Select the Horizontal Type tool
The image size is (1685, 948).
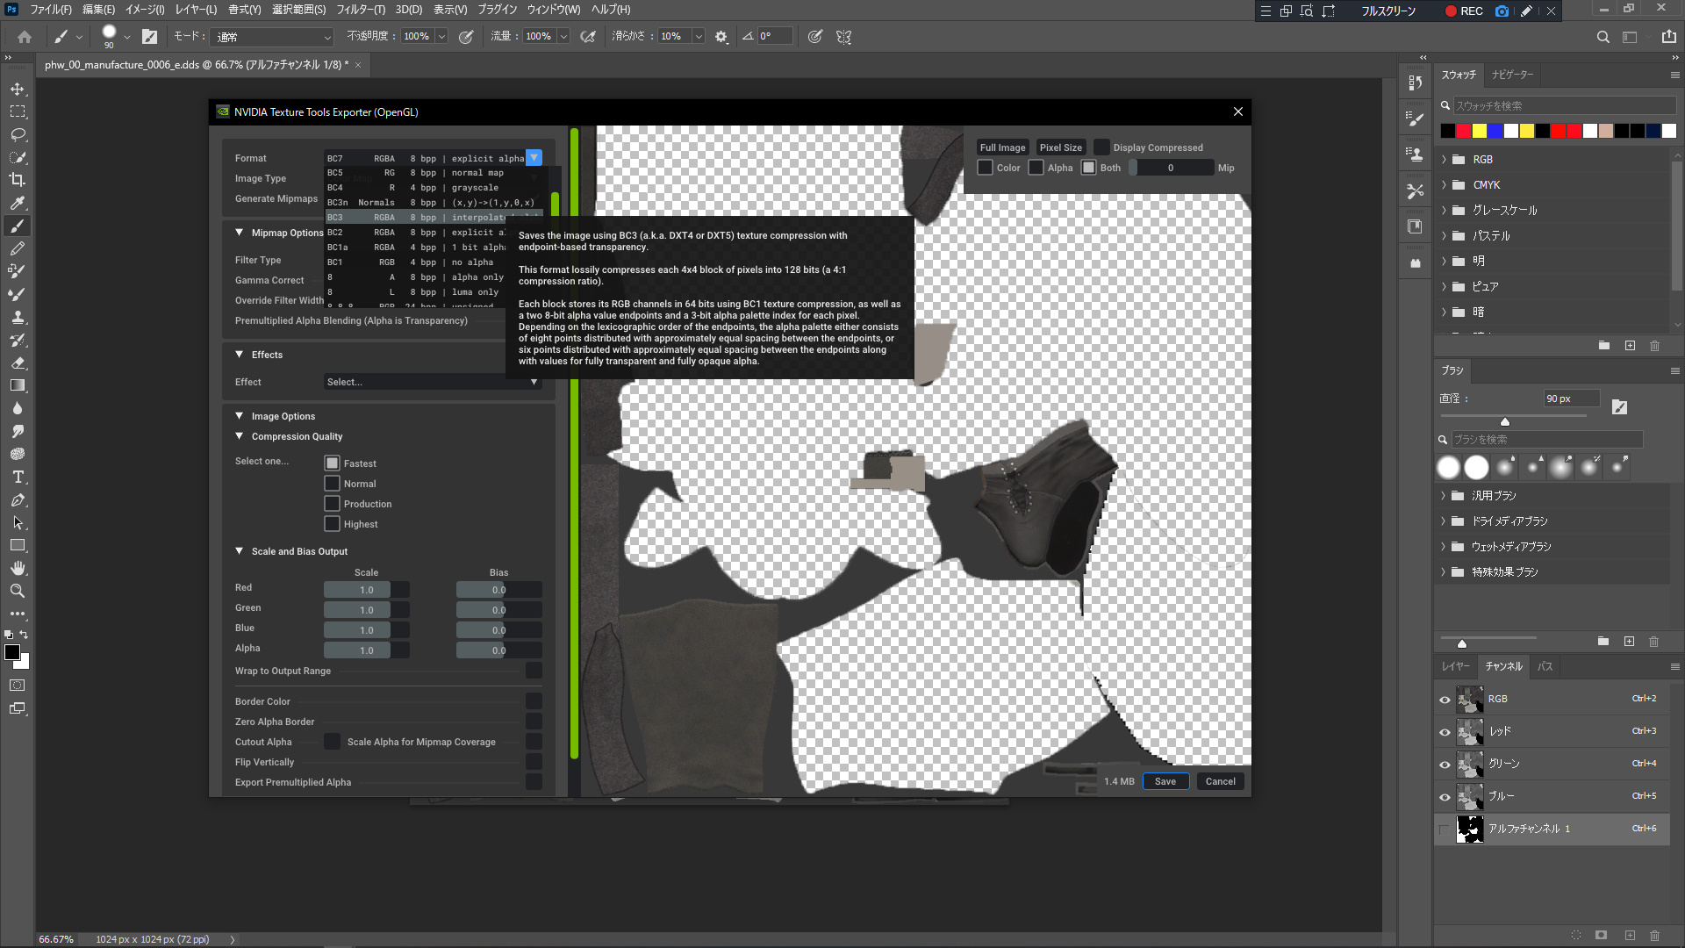click(x=18, y=477)
